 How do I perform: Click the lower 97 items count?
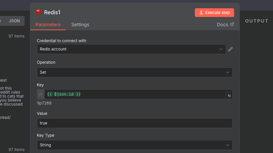point(17,150)
